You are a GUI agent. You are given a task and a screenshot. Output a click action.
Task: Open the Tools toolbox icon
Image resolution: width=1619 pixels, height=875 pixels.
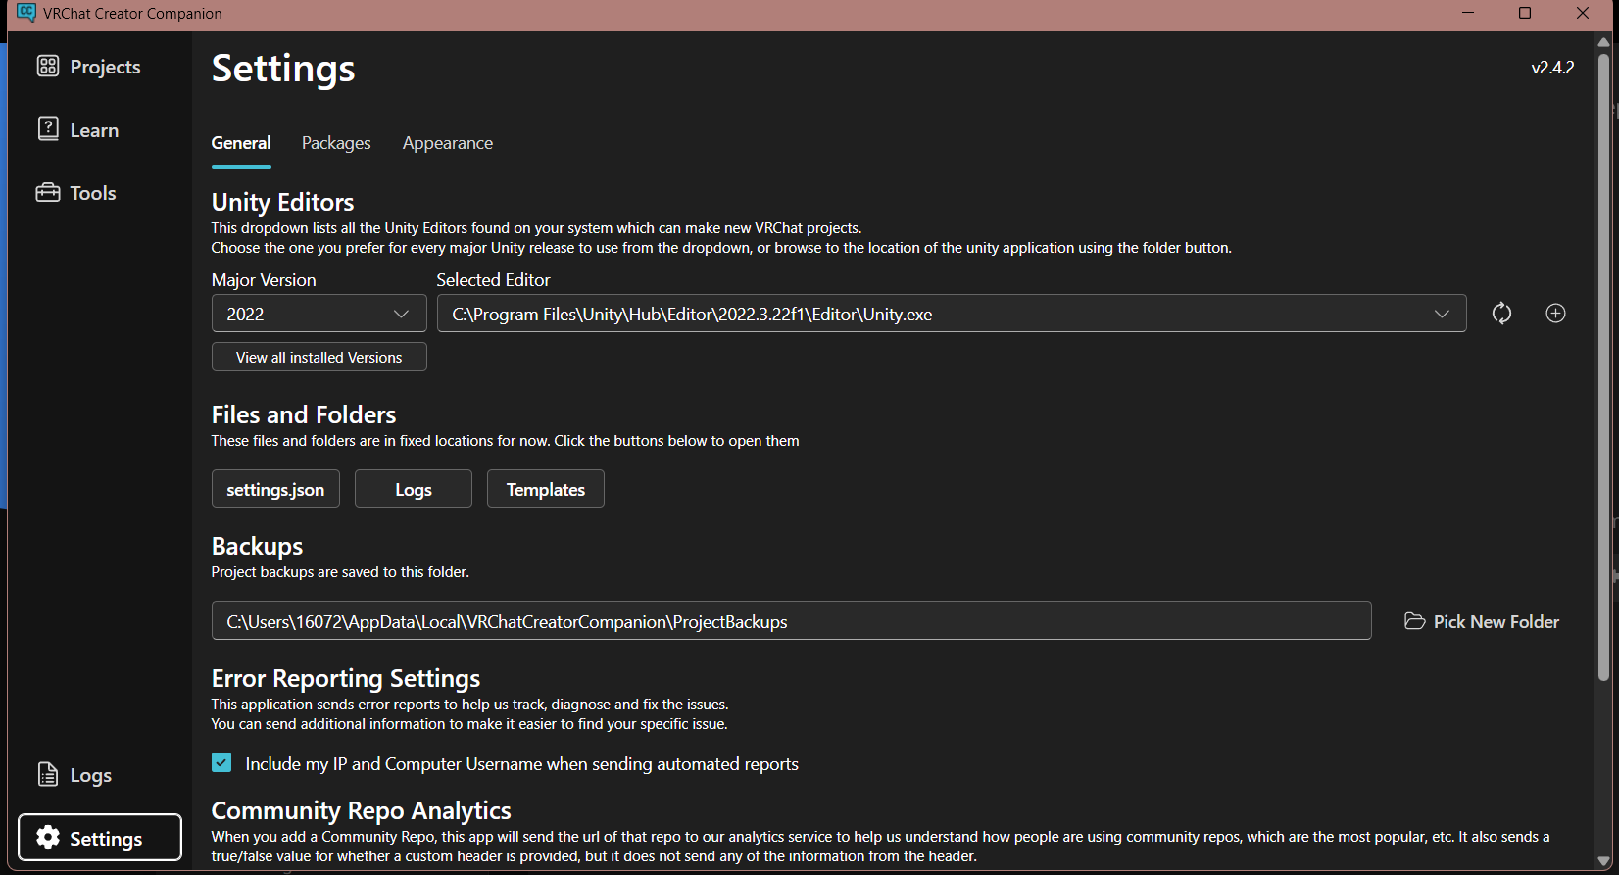click(48, 193)
